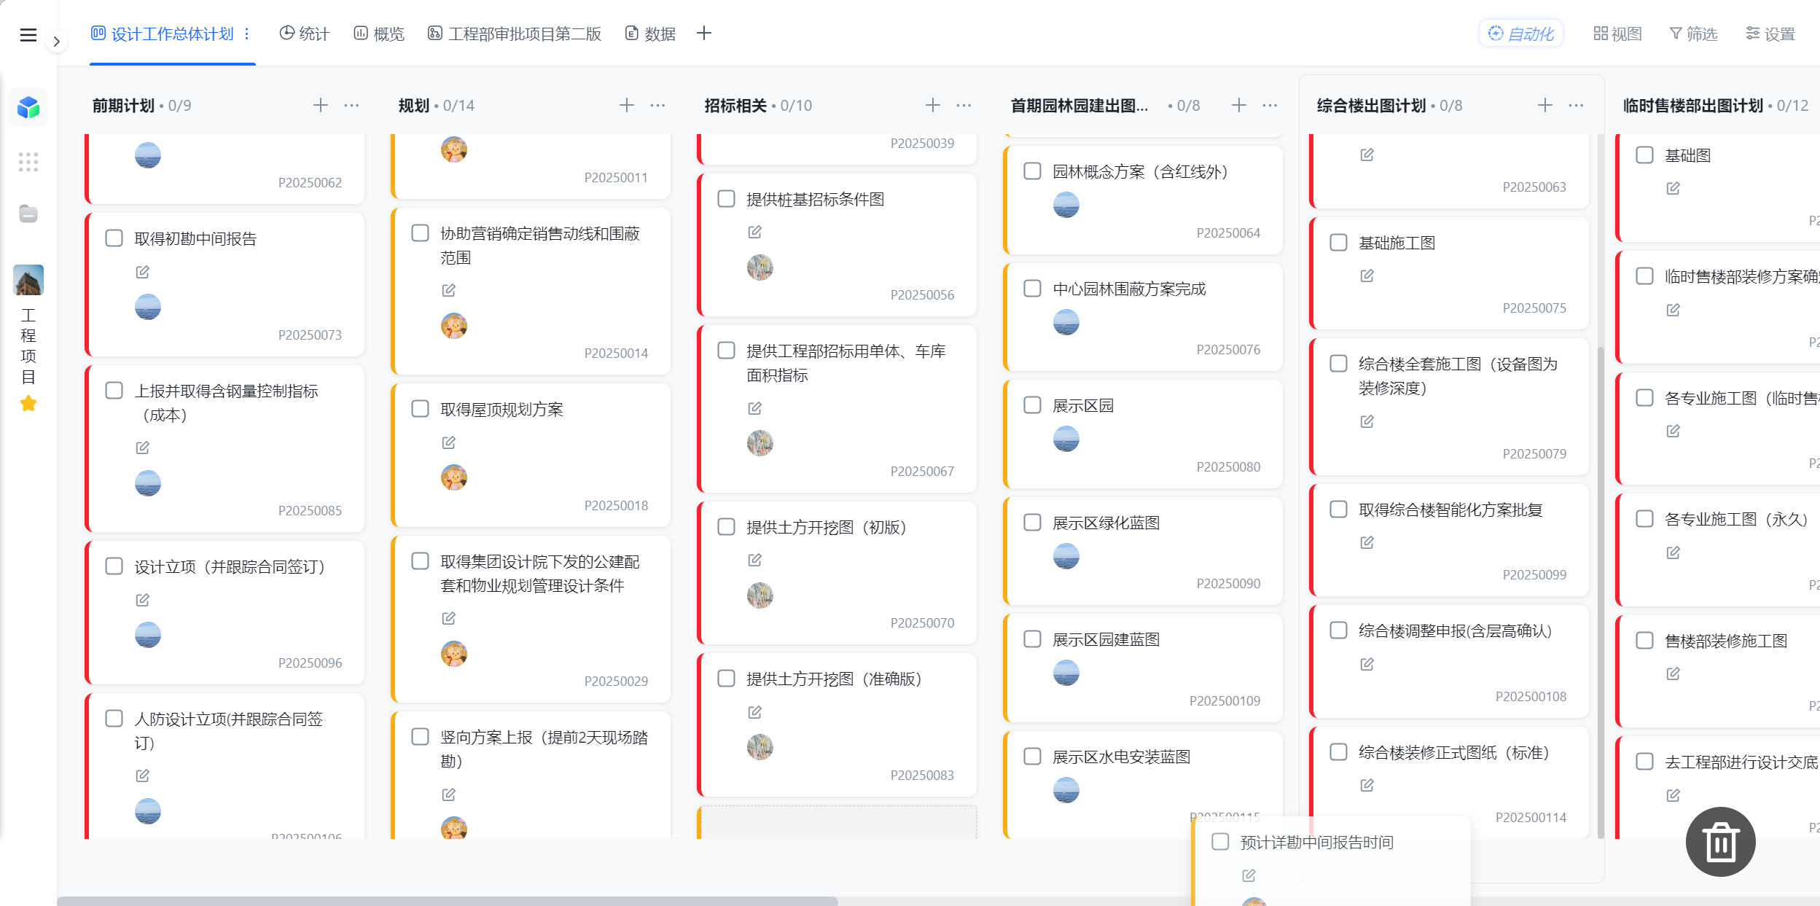This screenshot has height=906, width=1820.
Task: Click edit icon on 综合楼调整申报 card
Action: point(1367,664)
